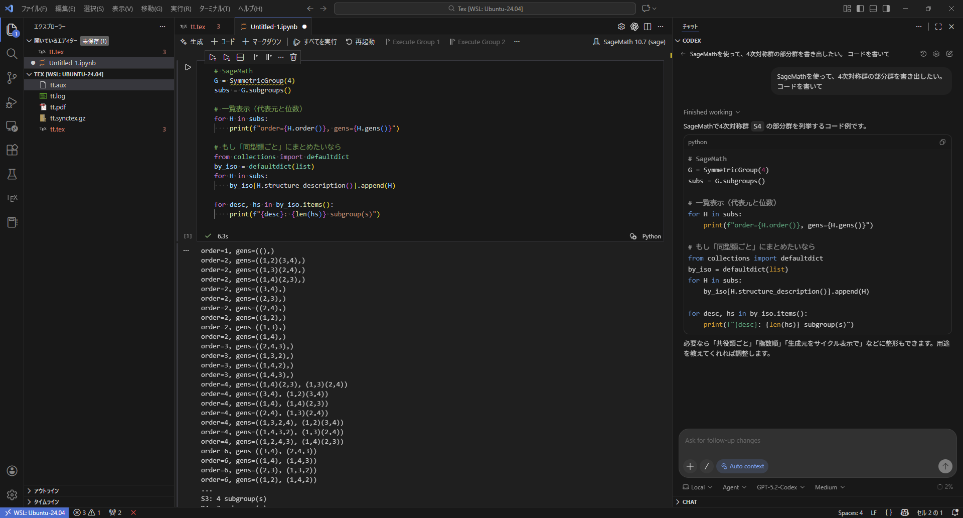Open the TeX sidebar view
Image resolution: width=963 pixels, height=518 pixels.
click(12, 198)
